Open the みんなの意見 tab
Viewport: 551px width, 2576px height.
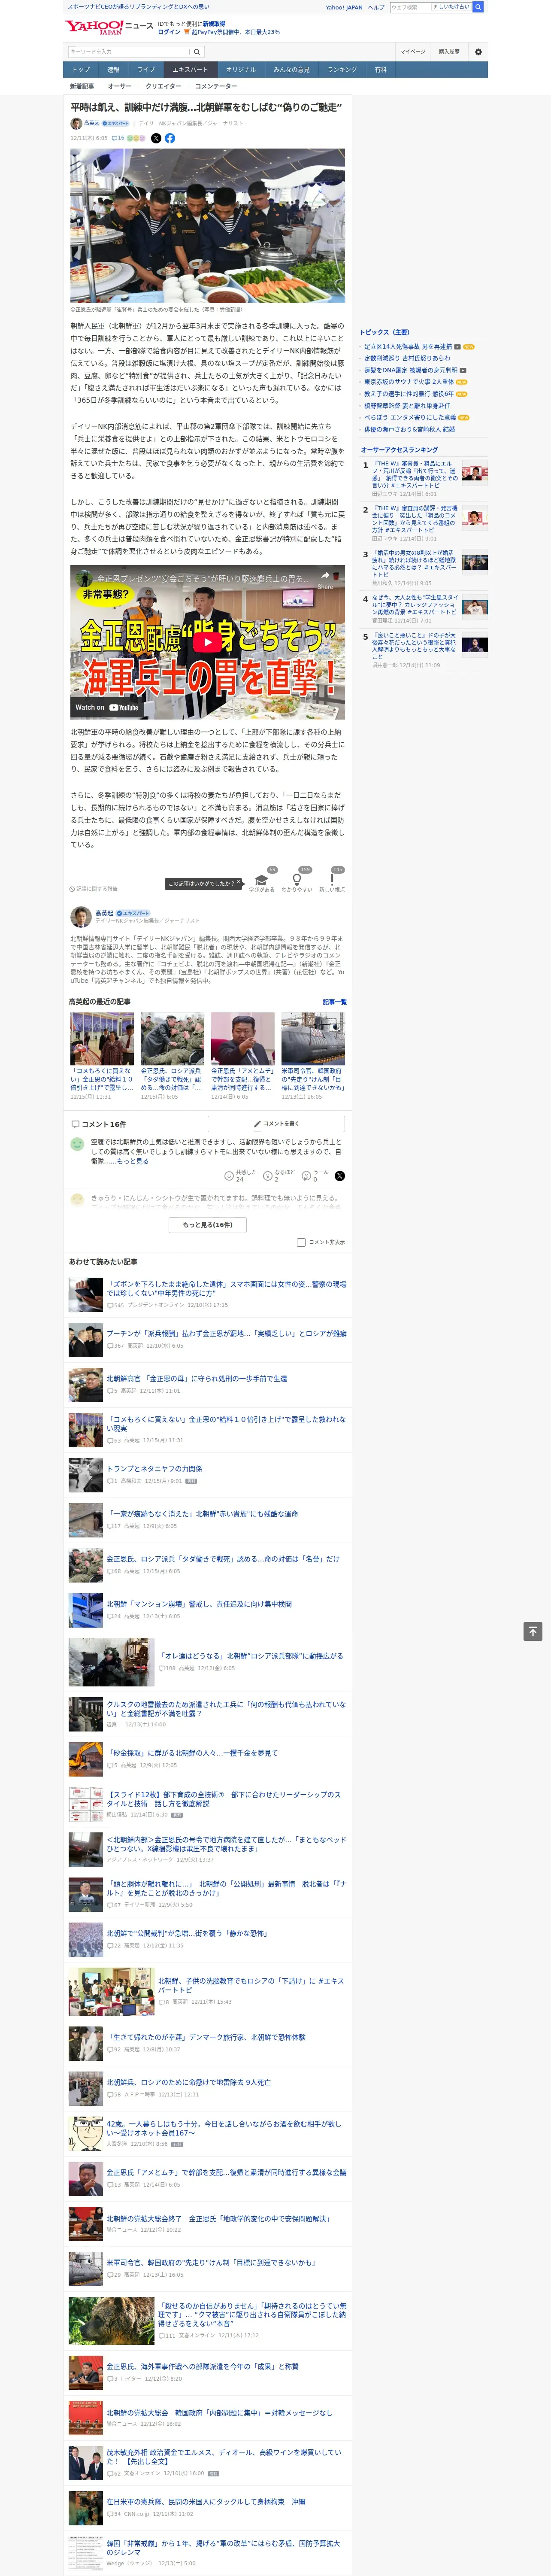coord(292,69)
